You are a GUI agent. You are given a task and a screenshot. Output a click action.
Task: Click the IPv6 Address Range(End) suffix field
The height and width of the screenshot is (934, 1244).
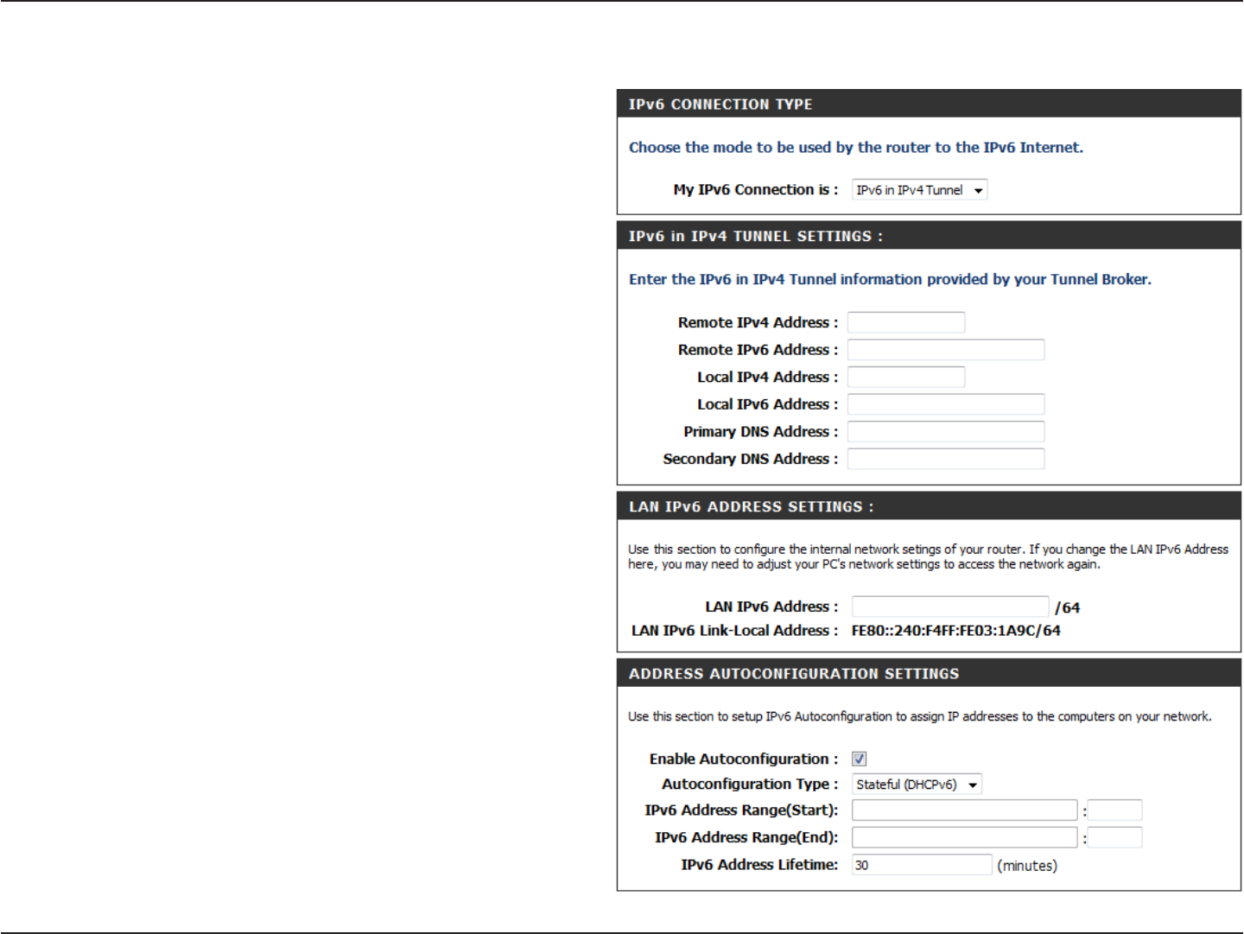tap(1114, 837)
